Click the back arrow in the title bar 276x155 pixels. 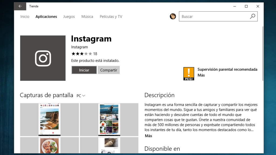[20, 6]
